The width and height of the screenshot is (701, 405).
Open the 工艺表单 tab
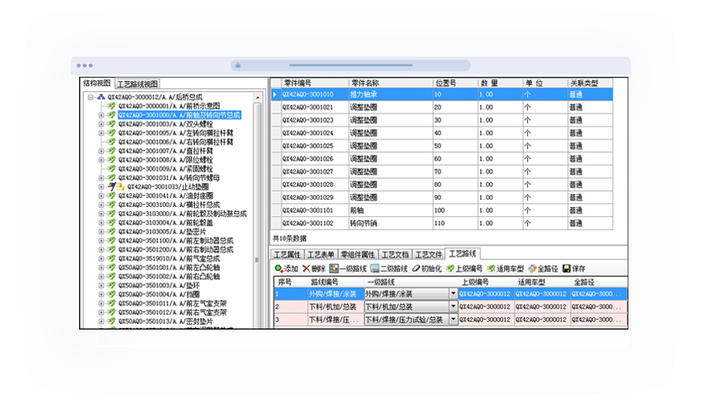pos(321,254)
